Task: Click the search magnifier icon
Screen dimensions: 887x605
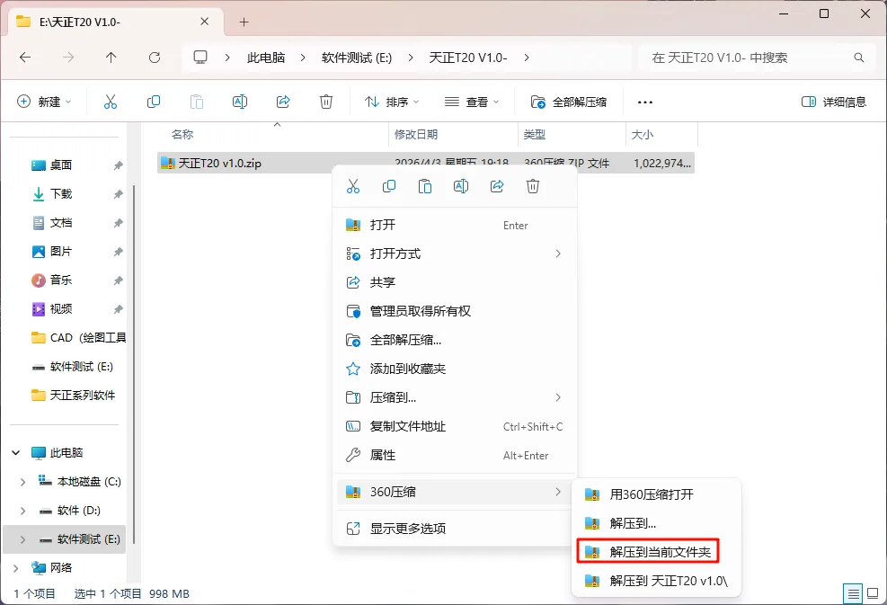Action: (859, 58)
